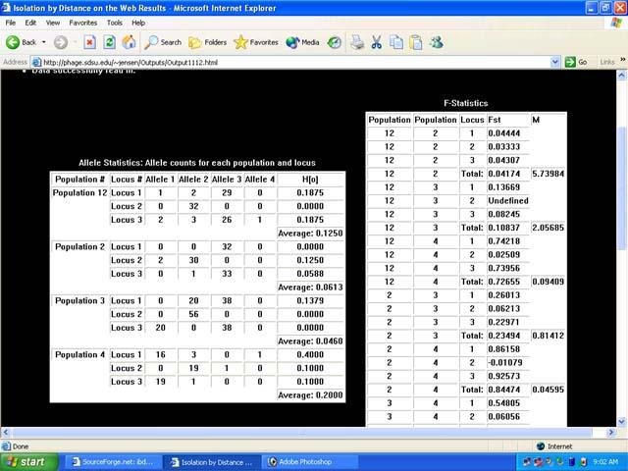Screen dimensions: 628x471
Task: Cut selection with scissors icon
Action: 377,42
